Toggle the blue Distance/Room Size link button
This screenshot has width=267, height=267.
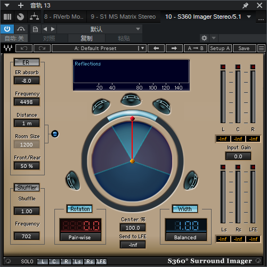(x=55, y=134)
